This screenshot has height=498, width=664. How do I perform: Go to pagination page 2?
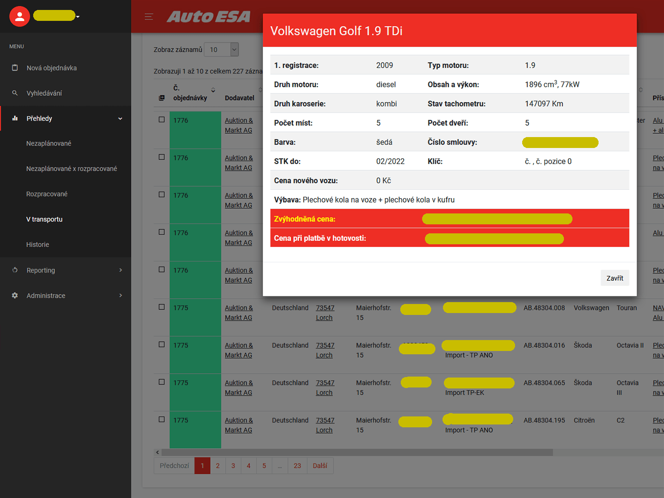tap(218, 466)
